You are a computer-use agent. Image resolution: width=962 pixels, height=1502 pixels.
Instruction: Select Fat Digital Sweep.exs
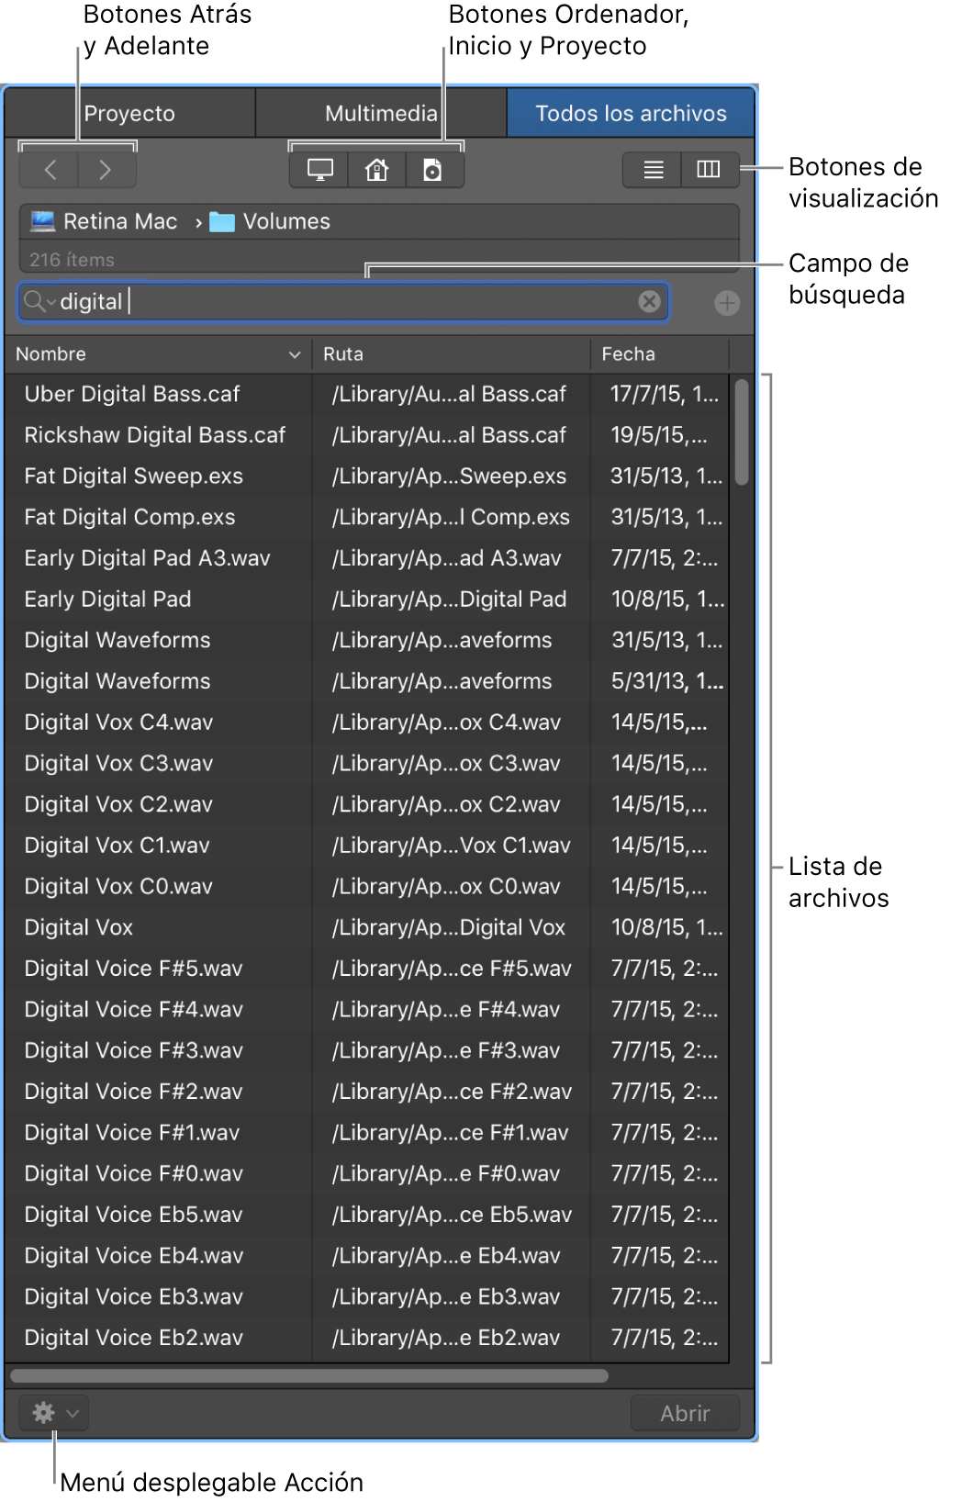367,476
